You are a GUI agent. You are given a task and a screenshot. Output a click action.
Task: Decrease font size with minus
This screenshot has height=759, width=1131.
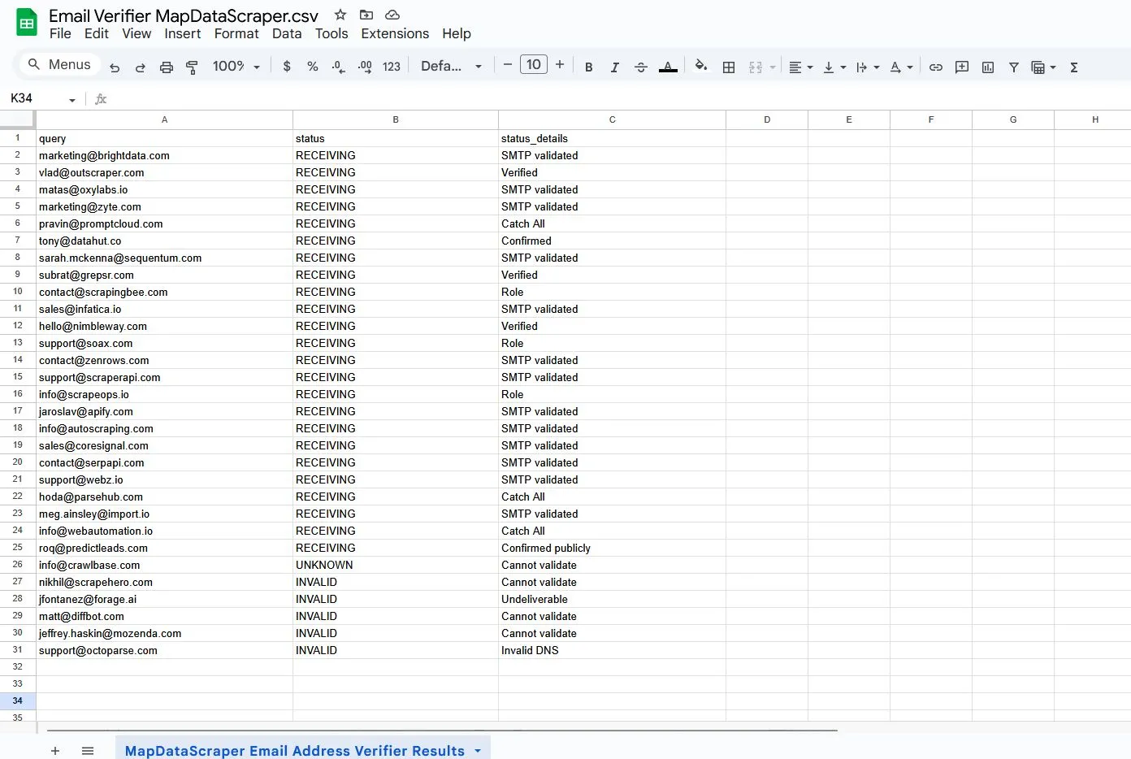point(508,65)
